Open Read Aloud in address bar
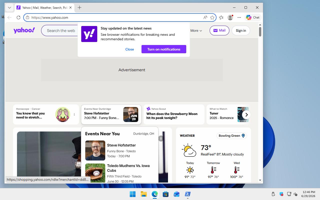This screenshot has height=200, width=320. point(205,17)
